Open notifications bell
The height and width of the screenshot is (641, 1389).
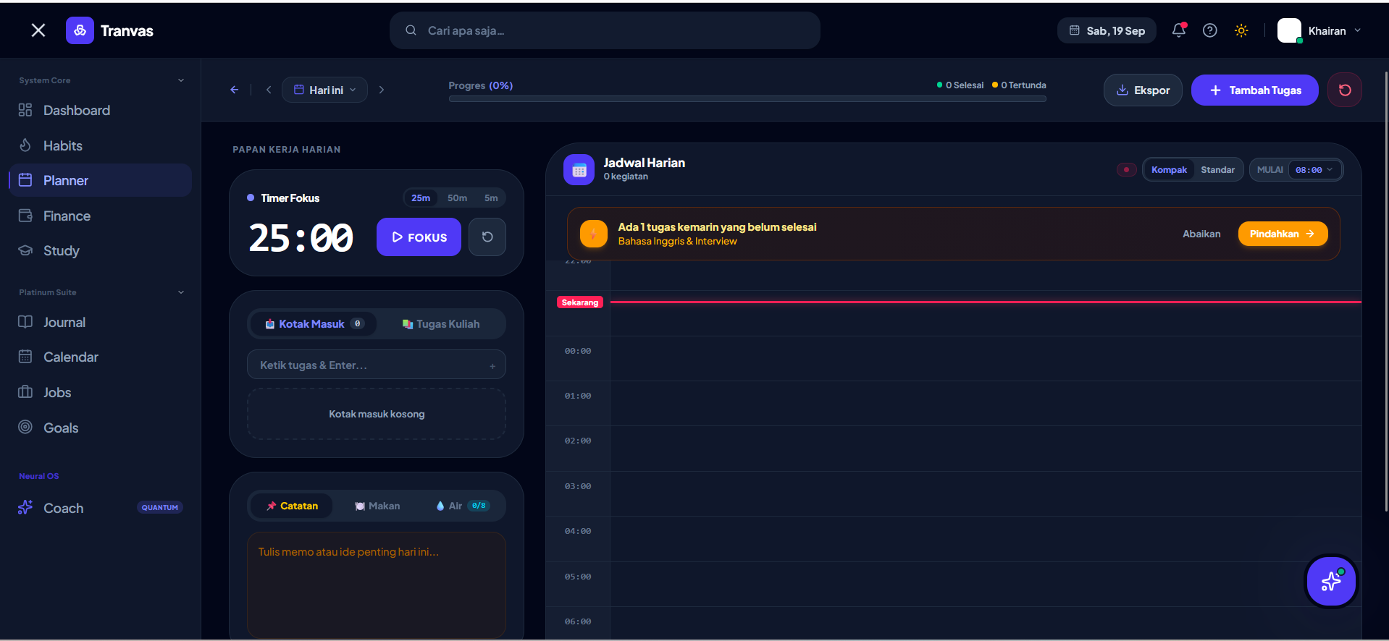(x=1179, y=30)
